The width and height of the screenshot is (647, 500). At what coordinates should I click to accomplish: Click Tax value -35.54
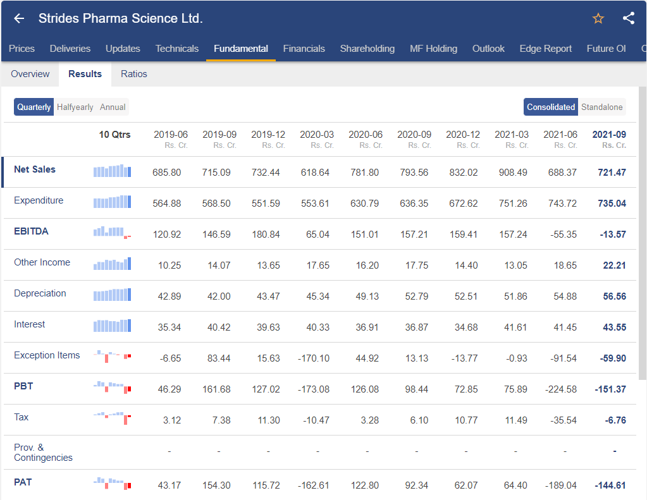click(x=564, y=420)
